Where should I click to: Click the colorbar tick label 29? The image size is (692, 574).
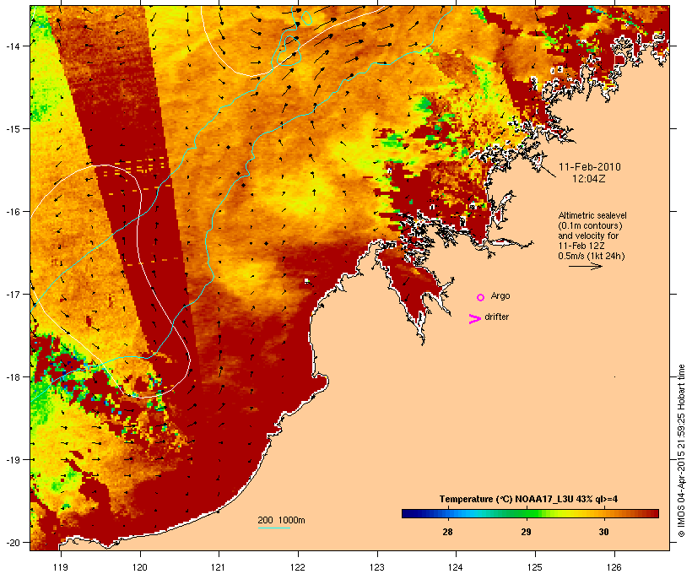(x=526, y=532)
